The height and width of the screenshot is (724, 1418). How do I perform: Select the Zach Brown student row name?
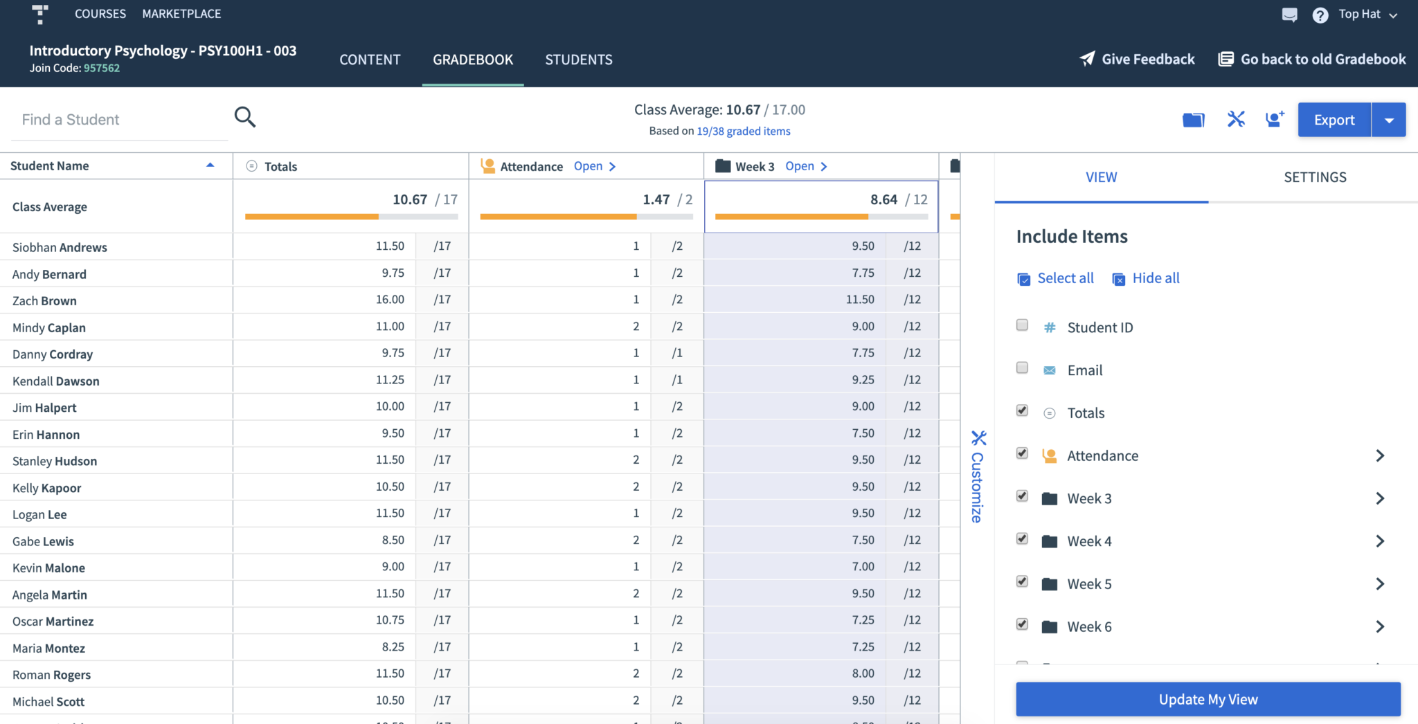tap(44, 300)
